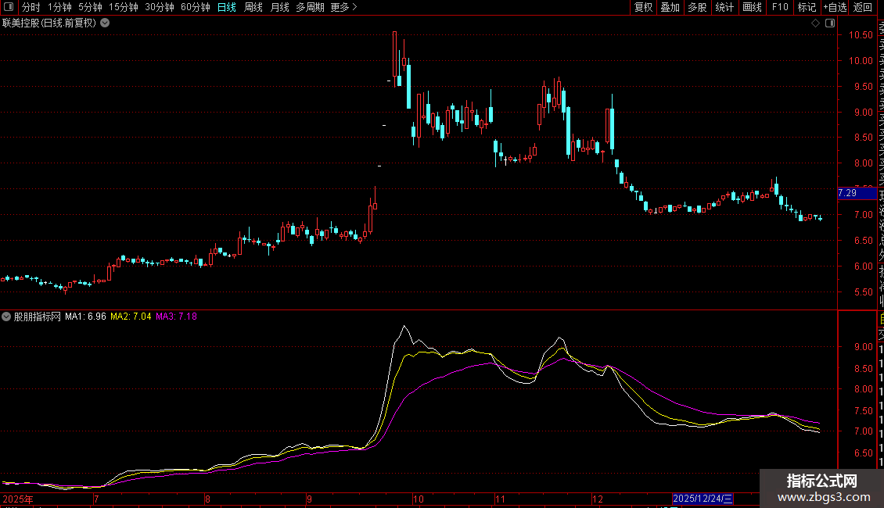
Task: Open the 叠加 overlay tool
Action: (x=670, y=8)
